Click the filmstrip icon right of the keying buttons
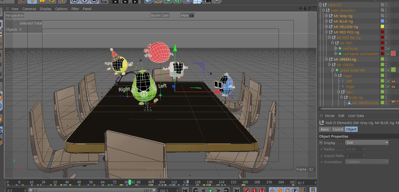The height and width of the screenshot is (192, 399). (x=313, y=190)
